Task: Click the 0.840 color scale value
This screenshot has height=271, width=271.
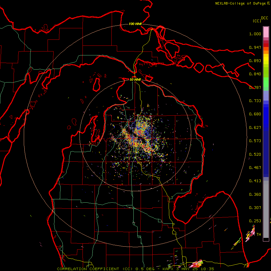Action: pyautogui.click(x=255, y=74)
